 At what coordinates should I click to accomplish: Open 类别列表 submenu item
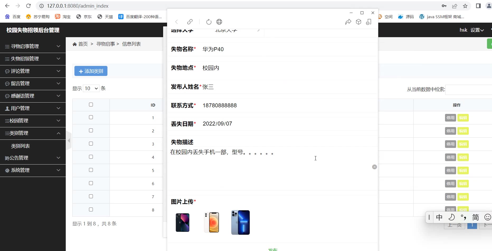(x=21, y=146)
